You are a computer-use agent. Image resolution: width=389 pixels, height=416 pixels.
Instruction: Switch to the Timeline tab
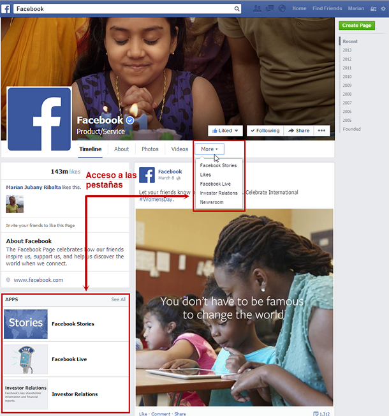point(90,149)
